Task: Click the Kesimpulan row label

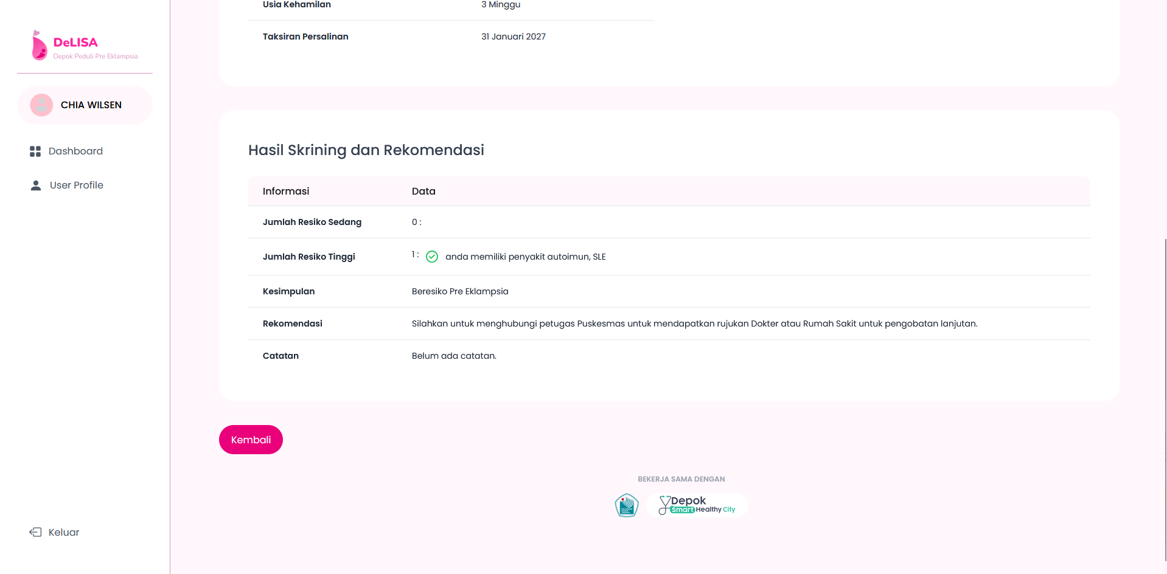Action: [289, 291]
